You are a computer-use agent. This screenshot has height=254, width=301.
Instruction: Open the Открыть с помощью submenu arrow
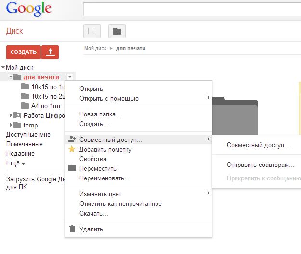click(208, 97)
